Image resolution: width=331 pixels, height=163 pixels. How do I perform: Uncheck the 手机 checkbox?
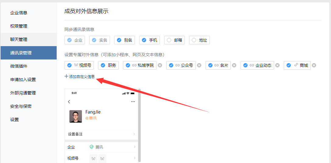tap(144, 40)
